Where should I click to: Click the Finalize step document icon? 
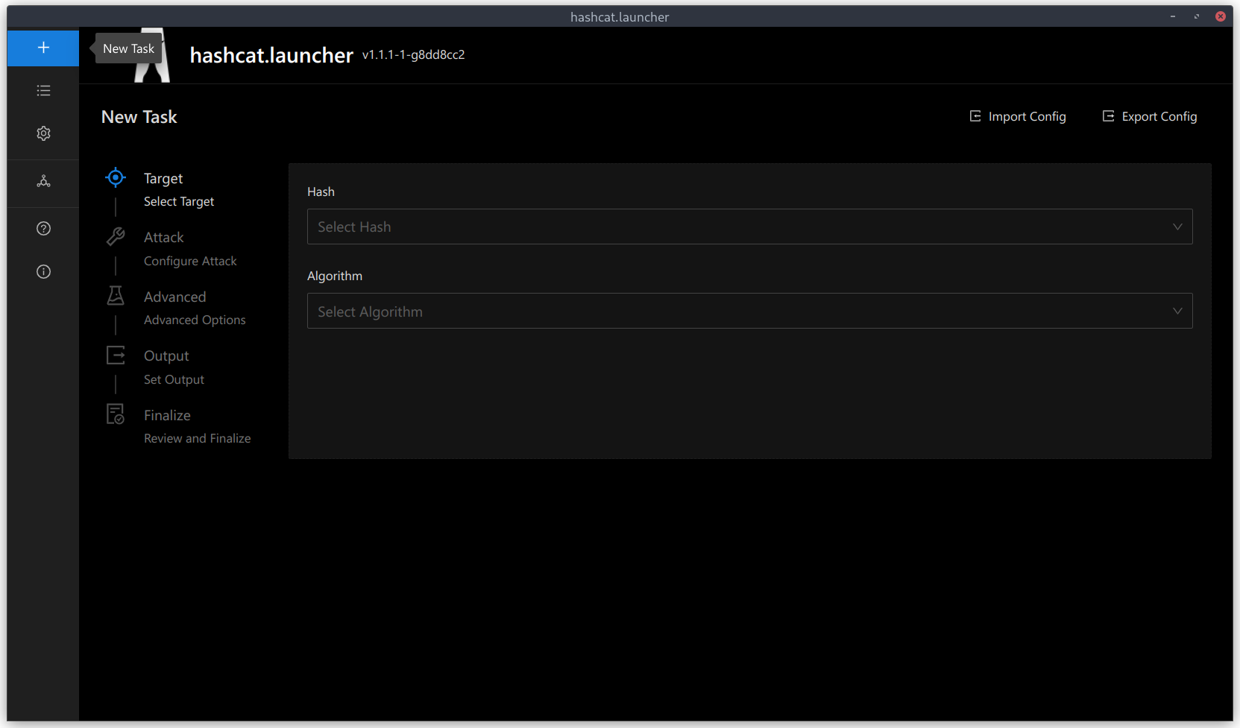pyautogui.click(x=116, y=414)
